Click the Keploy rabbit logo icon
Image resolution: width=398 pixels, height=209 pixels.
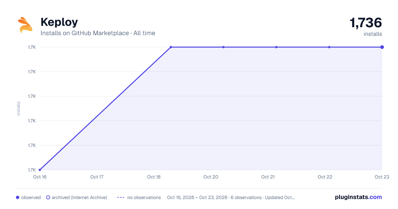click(25, 25)
